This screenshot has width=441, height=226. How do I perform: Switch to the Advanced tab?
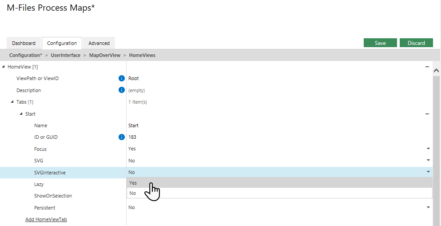pyautogui.click(x=99, y=43)
